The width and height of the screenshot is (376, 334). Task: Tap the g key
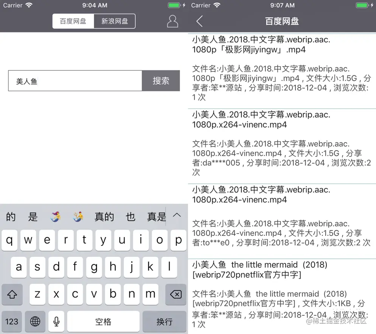(x=94, y=267)
